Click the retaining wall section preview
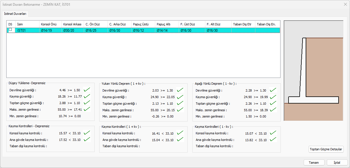This screenshot has width=350, height=168. click(x=313, y=71)
